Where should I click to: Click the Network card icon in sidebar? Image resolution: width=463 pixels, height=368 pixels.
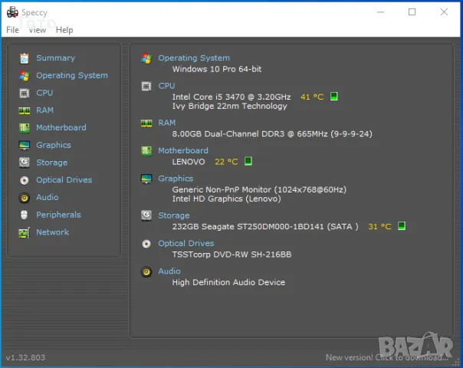[x=25, y=232]
